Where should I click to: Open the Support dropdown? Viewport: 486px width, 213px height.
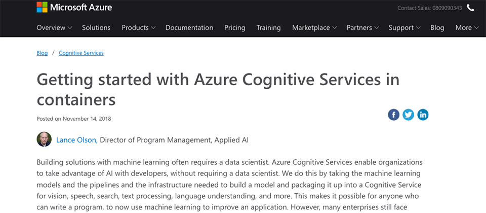[x=404, y=27]
